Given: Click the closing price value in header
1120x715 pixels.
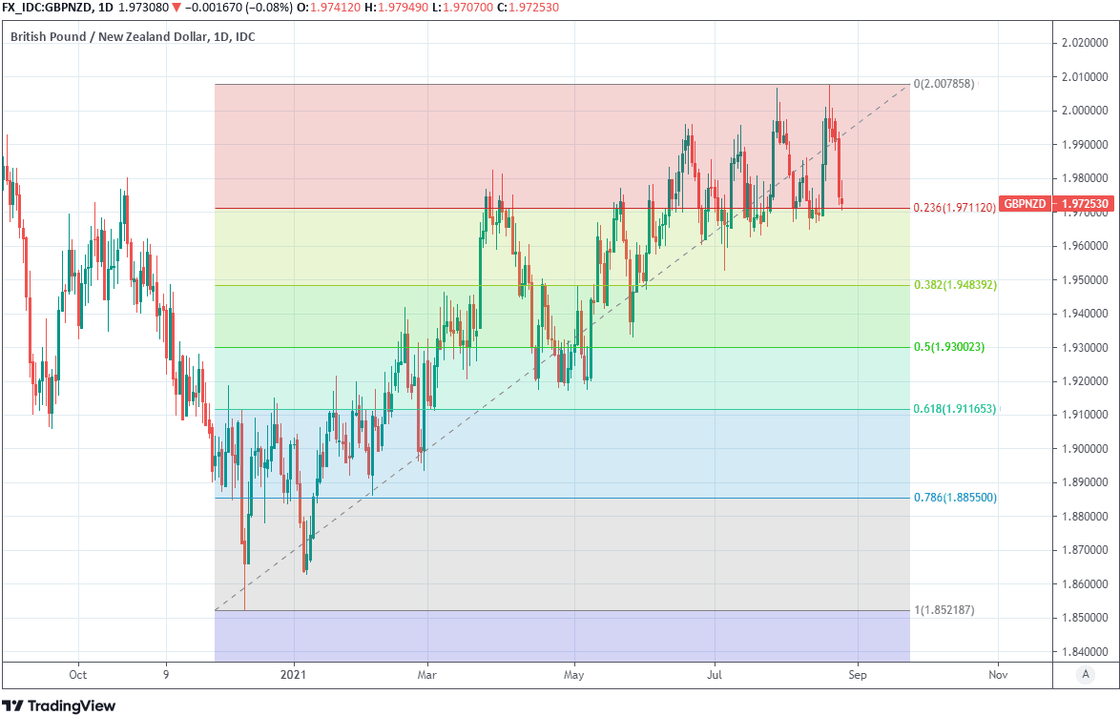Looking at the screenshot, I should coord(483,7).
